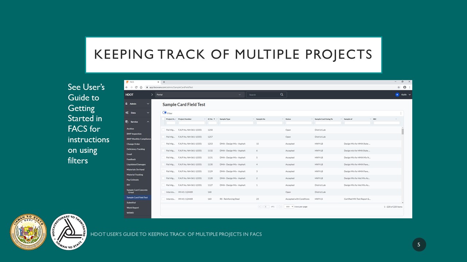Toggle the Filter switch
The width and height of the screenshot is (467, 262).
pos(165,113)
